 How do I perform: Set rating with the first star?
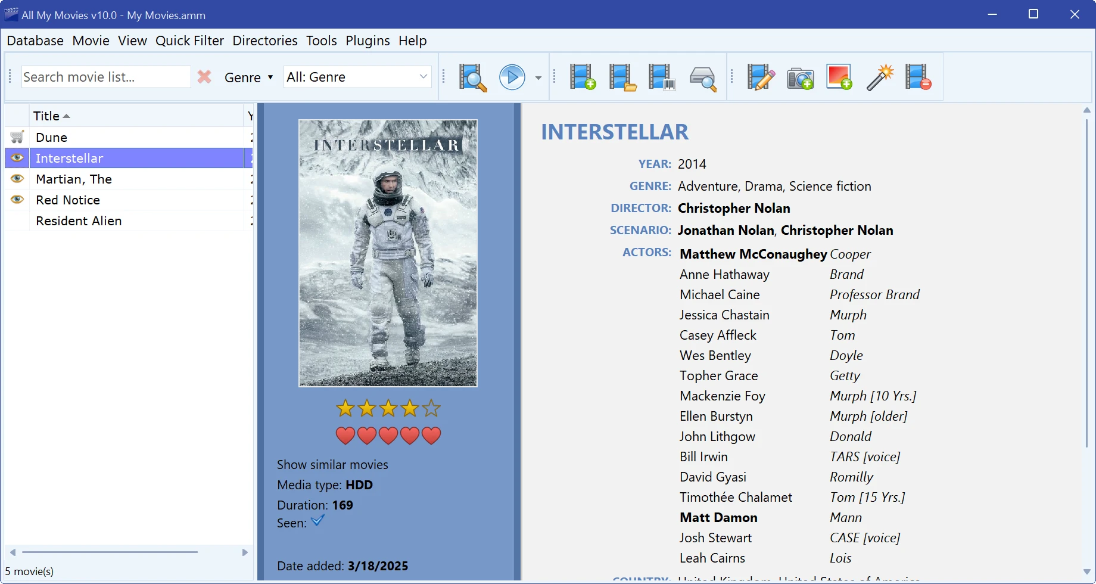coord(345,408)
